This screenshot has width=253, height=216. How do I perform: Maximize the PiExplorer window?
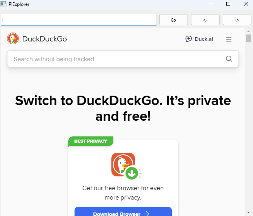click(x=228, y=4)
